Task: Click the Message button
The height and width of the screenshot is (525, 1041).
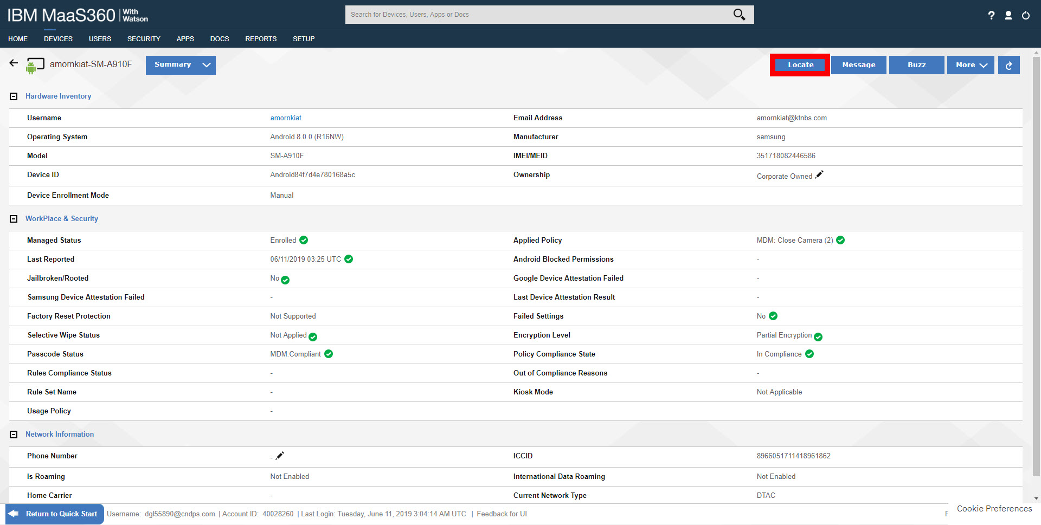Action: pyautogui.click(x=859, y=65)
